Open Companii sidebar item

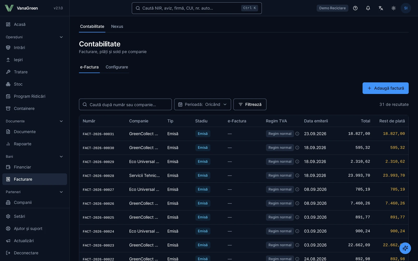pyautogui.click(x=35, y=203)
